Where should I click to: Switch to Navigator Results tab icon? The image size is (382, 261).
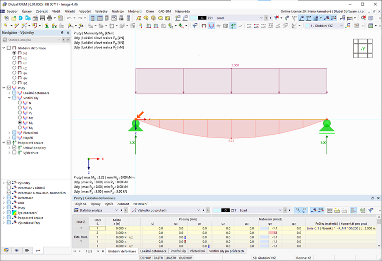[38, 250]
